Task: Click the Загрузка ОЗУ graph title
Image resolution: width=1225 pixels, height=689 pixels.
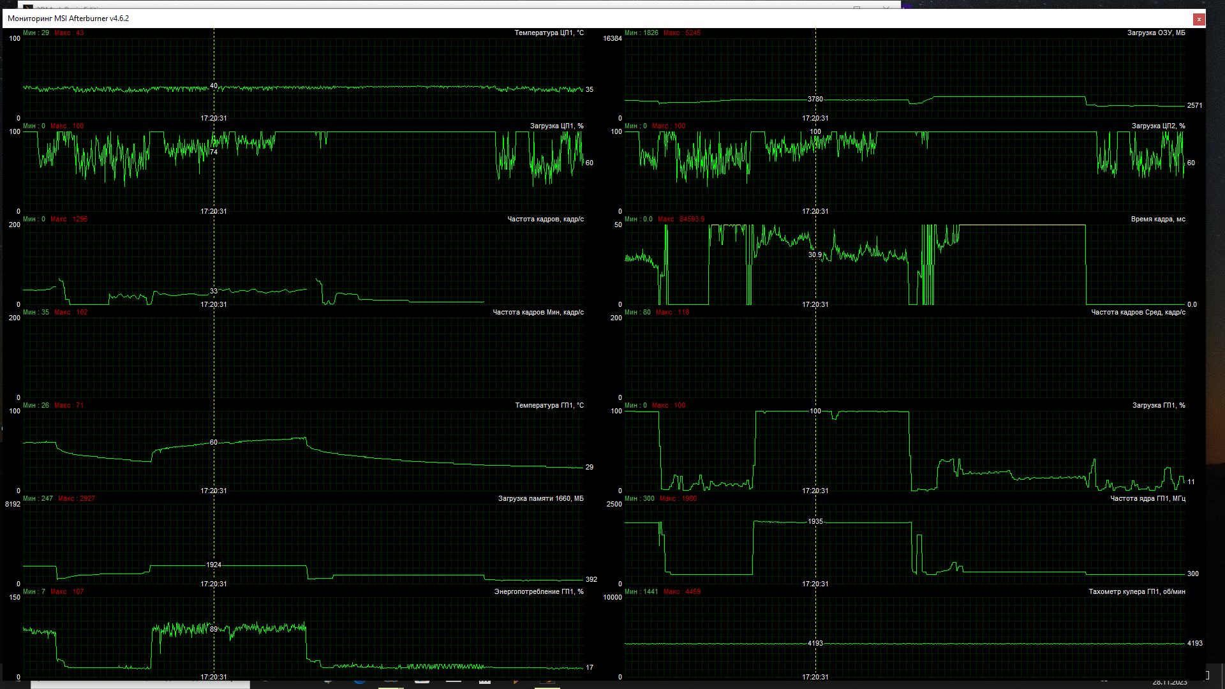Action: coord(1155,33)
